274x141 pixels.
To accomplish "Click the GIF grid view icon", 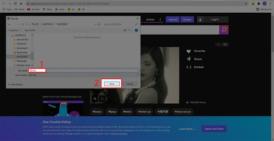I will [95, 99].
